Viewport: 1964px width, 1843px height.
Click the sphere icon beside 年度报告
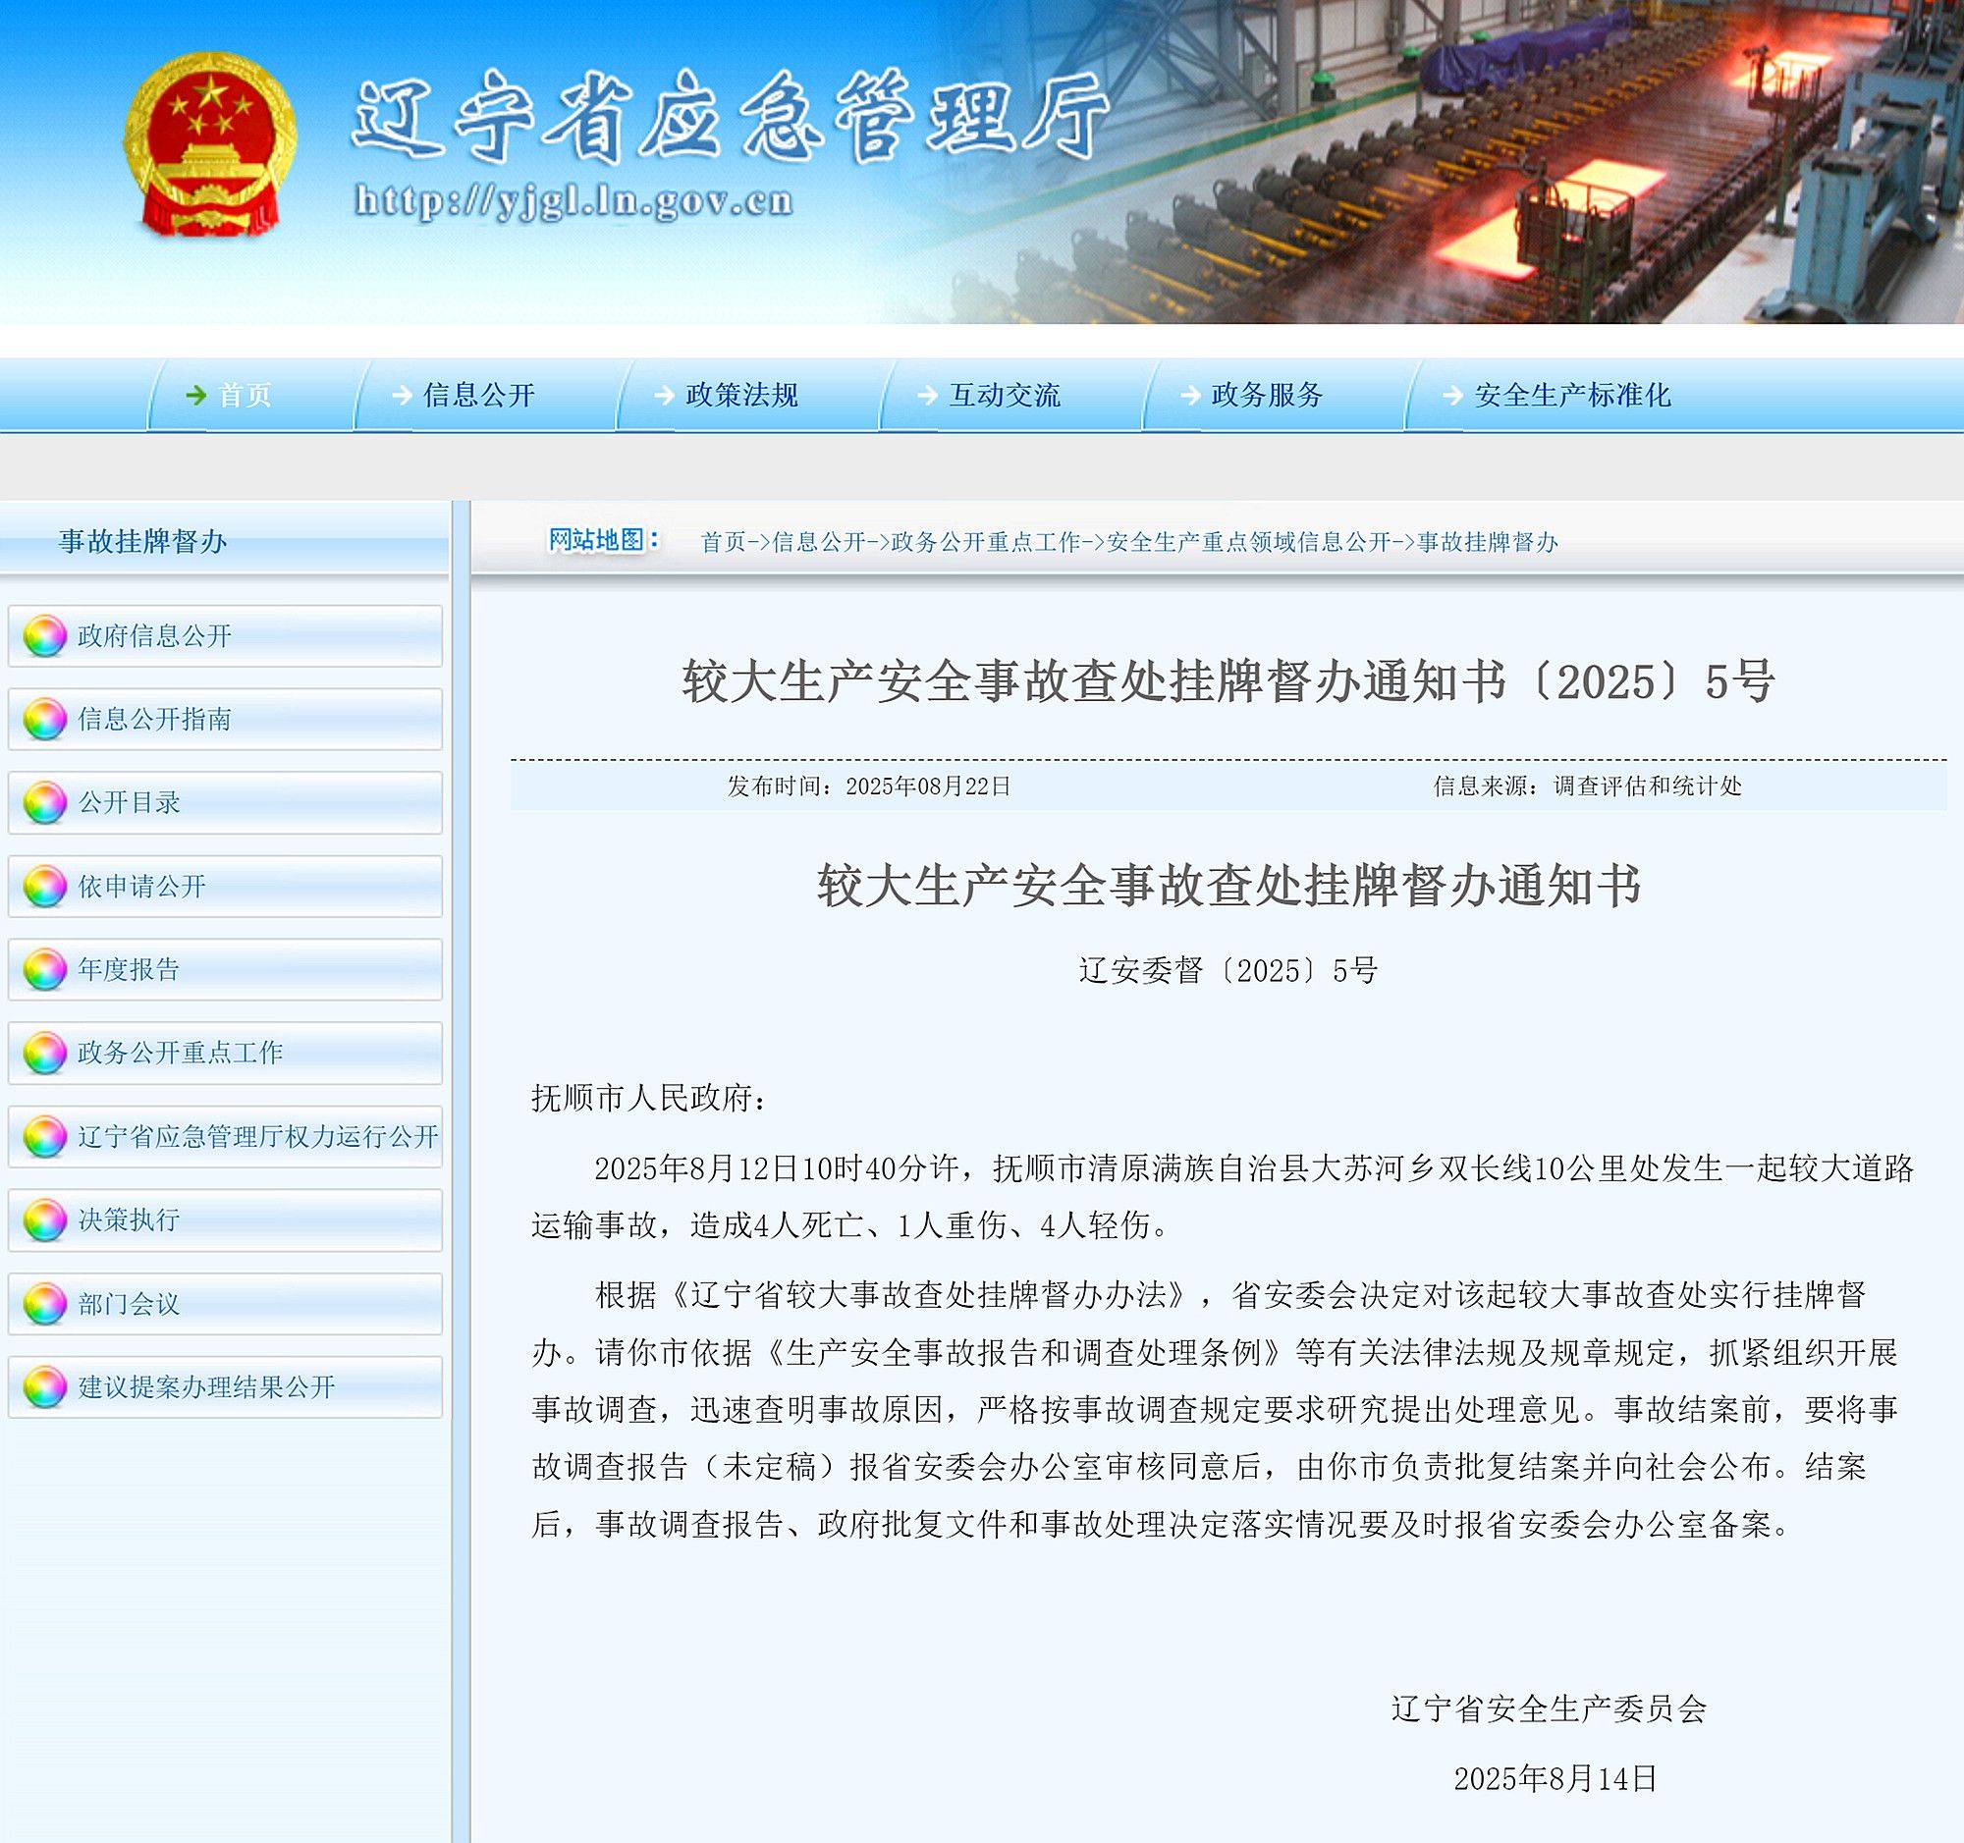(43, 969)
